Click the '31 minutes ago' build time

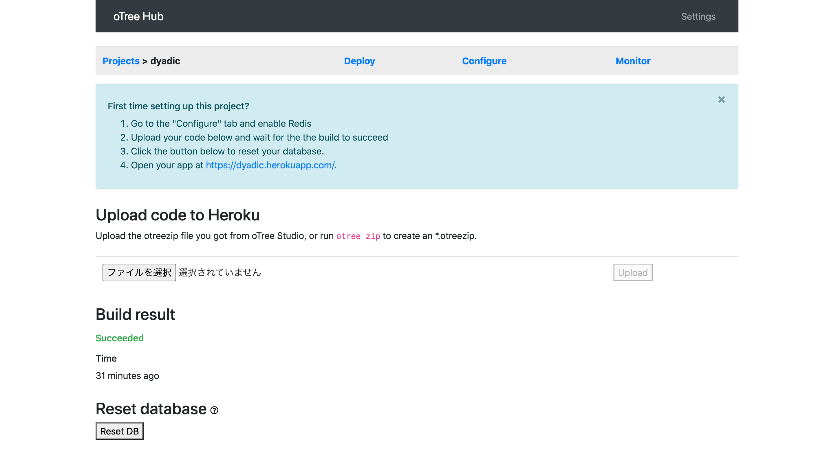tap(127, 375)
